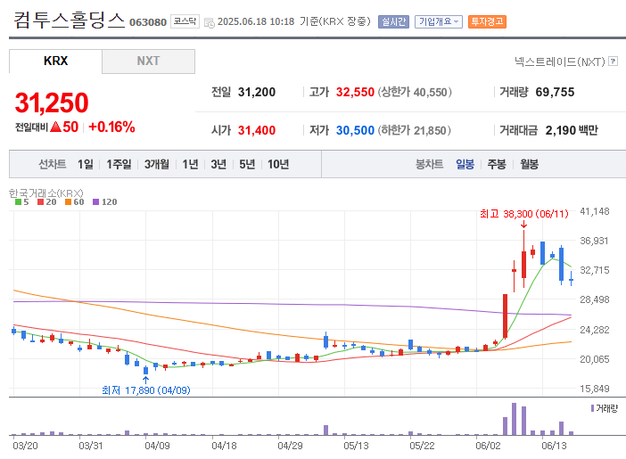Viewport: 626px width, 459px height.
Task: Select the 월봉 monthly candle chart
Action: tap(529, 164)
